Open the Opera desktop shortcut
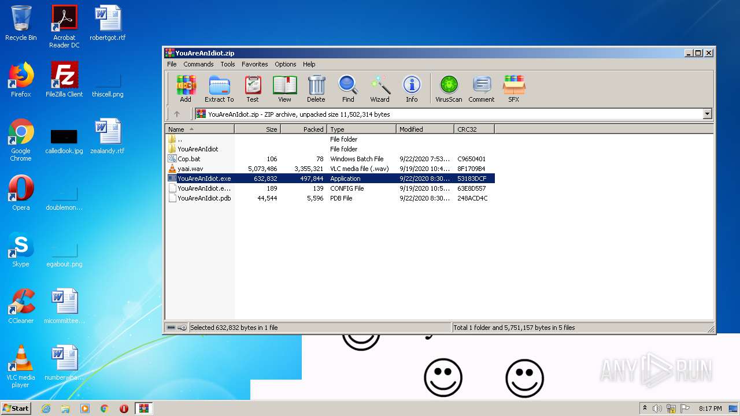This screenshot has height=416, width=740. (x=21, y=193)
